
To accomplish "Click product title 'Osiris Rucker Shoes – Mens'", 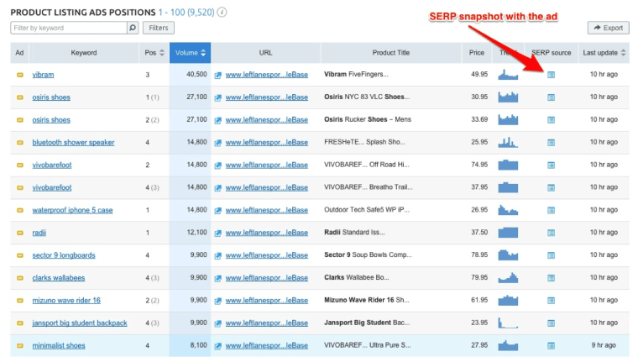I will point(368,119).
